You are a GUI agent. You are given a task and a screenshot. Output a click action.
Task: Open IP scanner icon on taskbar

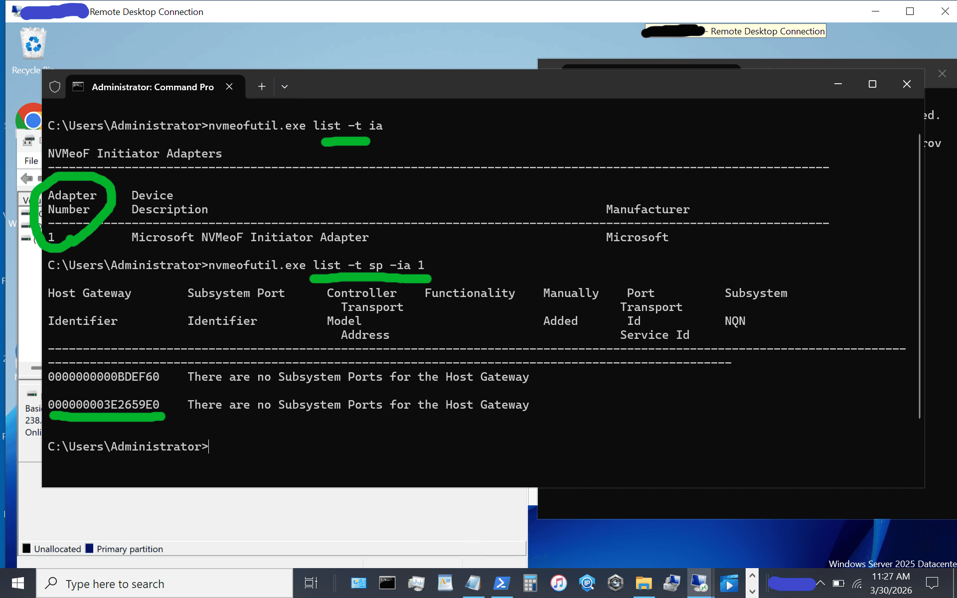[587, 583]
